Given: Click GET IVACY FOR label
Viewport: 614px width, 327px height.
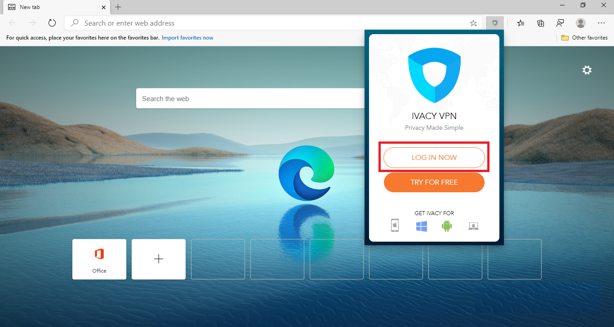Looking at the screenshot, I should [434, 213].
